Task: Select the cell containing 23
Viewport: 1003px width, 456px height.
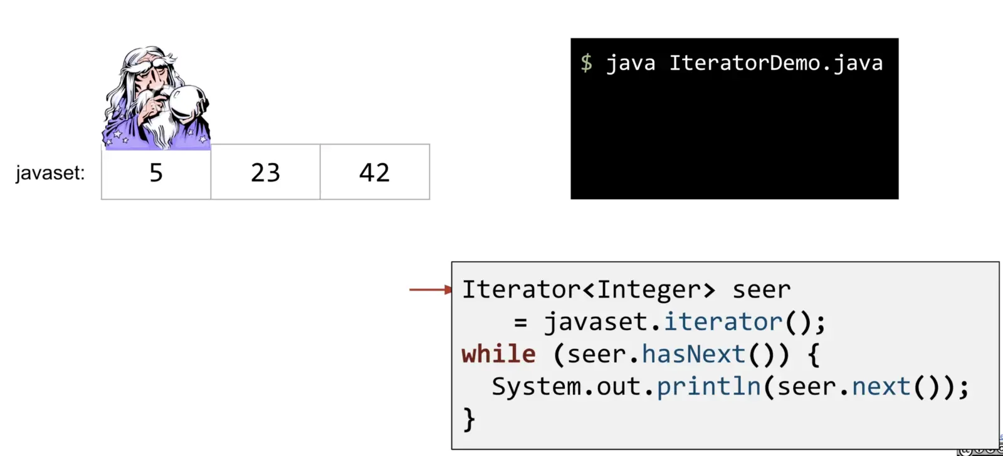Action: coord(265,172)
